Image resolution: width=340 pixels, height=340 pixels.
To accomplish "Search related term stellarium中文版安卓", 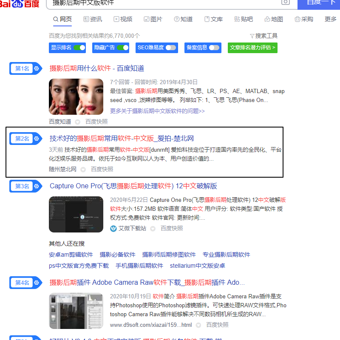I will (198, 266).
